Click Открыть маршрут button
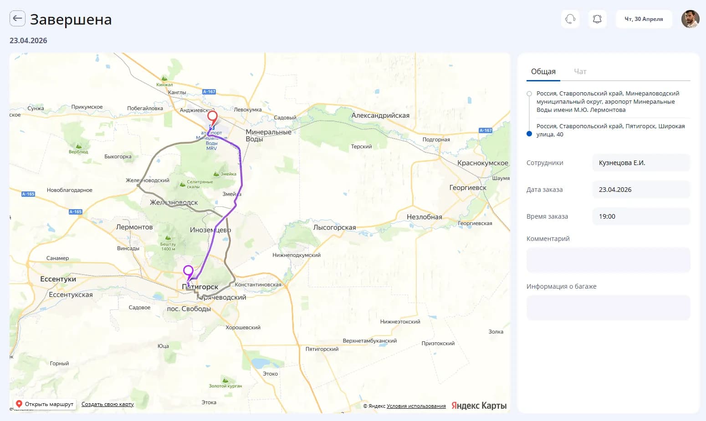This screenshot has height=421, width=706. point(45,404)
